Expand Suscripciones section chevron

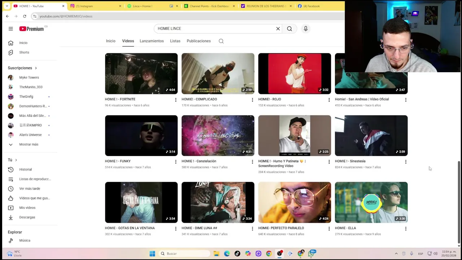[36, 68]
